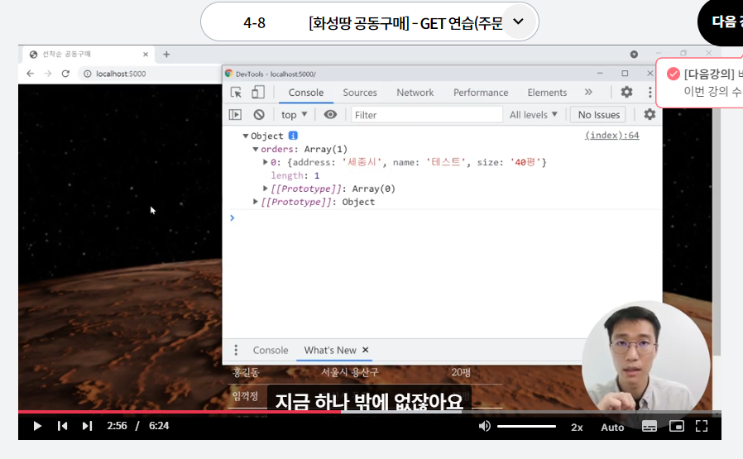
Task: Go back in recorded browser
Action: pos(31,74)
